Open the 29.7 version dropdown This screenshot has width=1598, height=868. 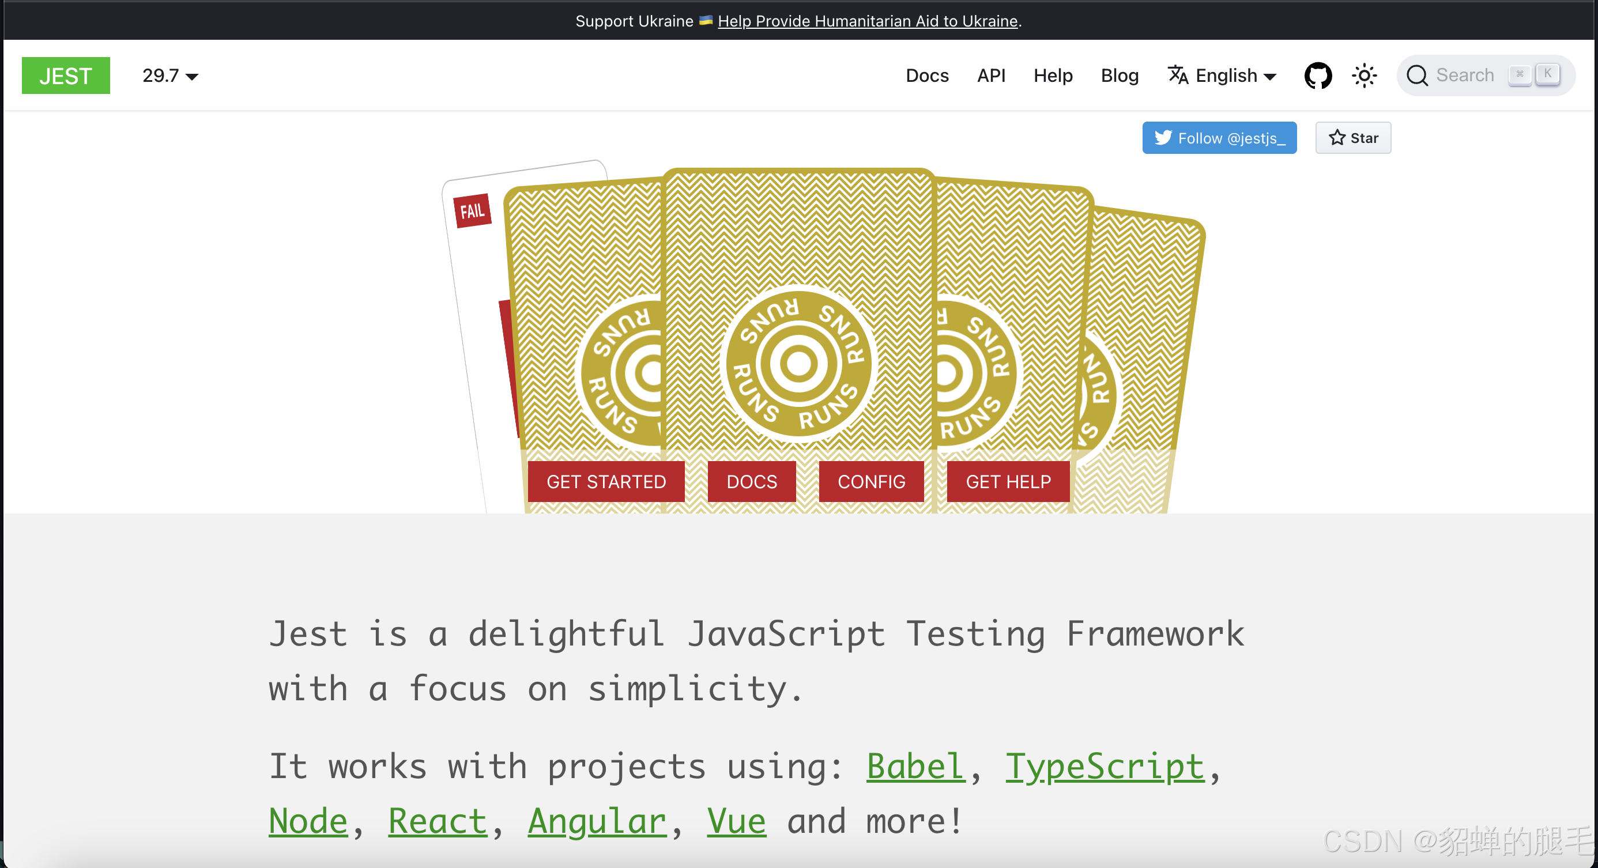pos(170,76)
